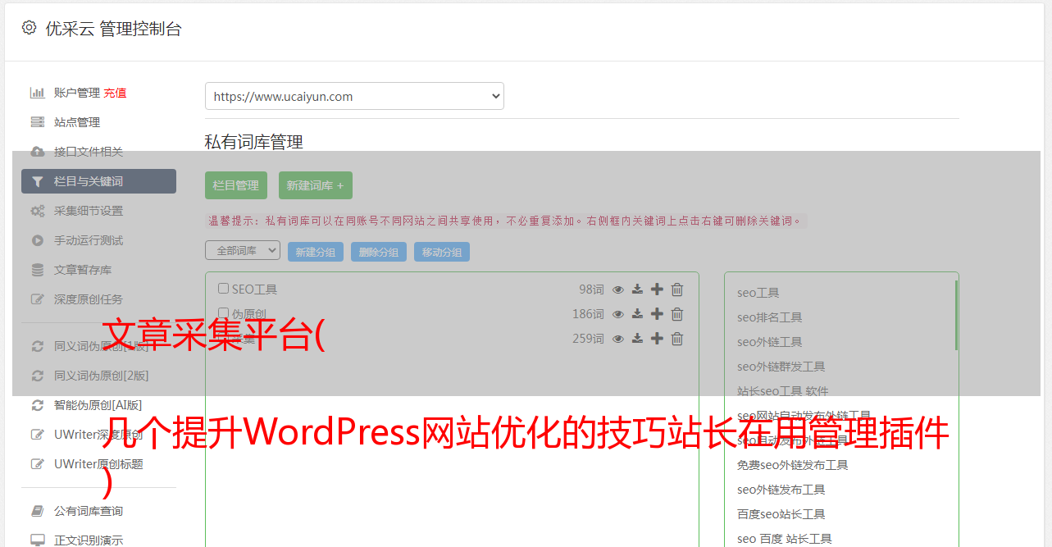
Task: Click the plus icon in the 伪原创 row
Action: pos(657,314)
